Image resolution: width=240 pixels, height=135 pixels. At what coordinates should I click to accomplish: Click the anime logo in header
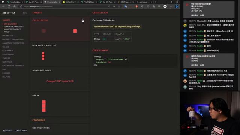point(9,13)
